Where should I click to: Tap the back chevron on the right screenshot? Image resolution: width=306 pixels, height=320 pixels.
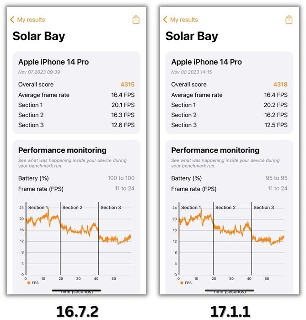click(x=165, y=20)
